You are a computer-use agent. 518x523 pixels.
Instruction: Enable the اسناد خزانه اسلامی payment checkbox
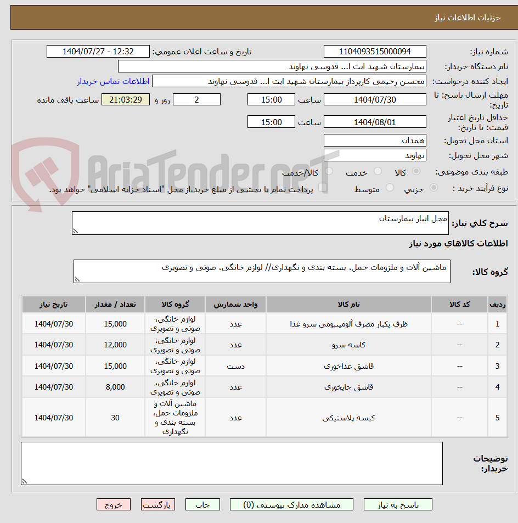[324, 187]
